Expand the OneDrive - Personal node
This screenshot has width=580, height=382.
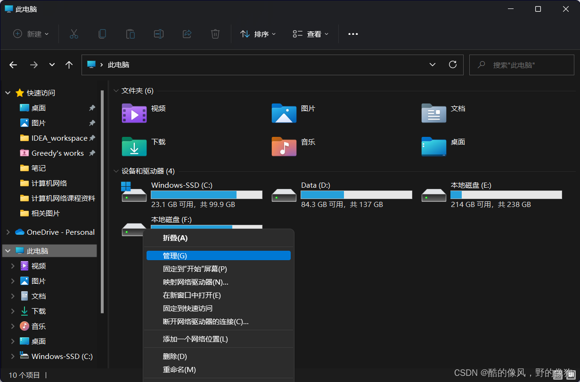click(8, 232)
